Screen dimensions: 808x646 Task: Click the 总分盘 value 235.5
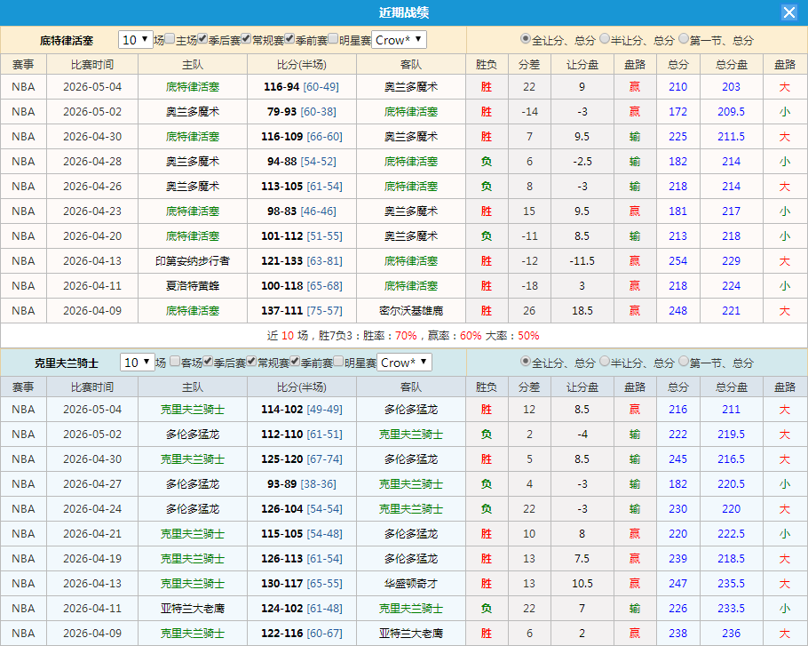[x=732, y=583]
